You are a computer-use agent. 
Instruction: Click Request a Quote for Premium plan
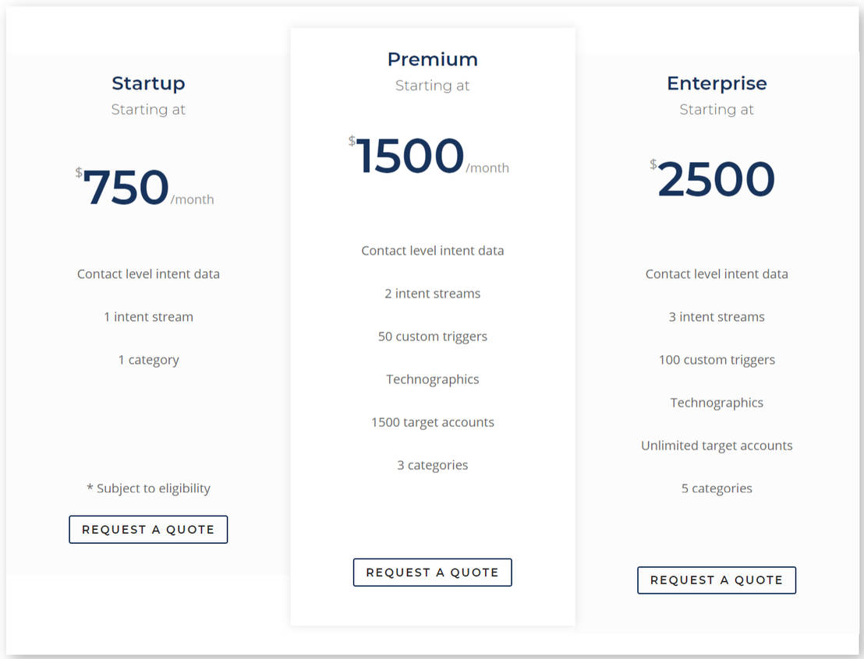[433, 572]
